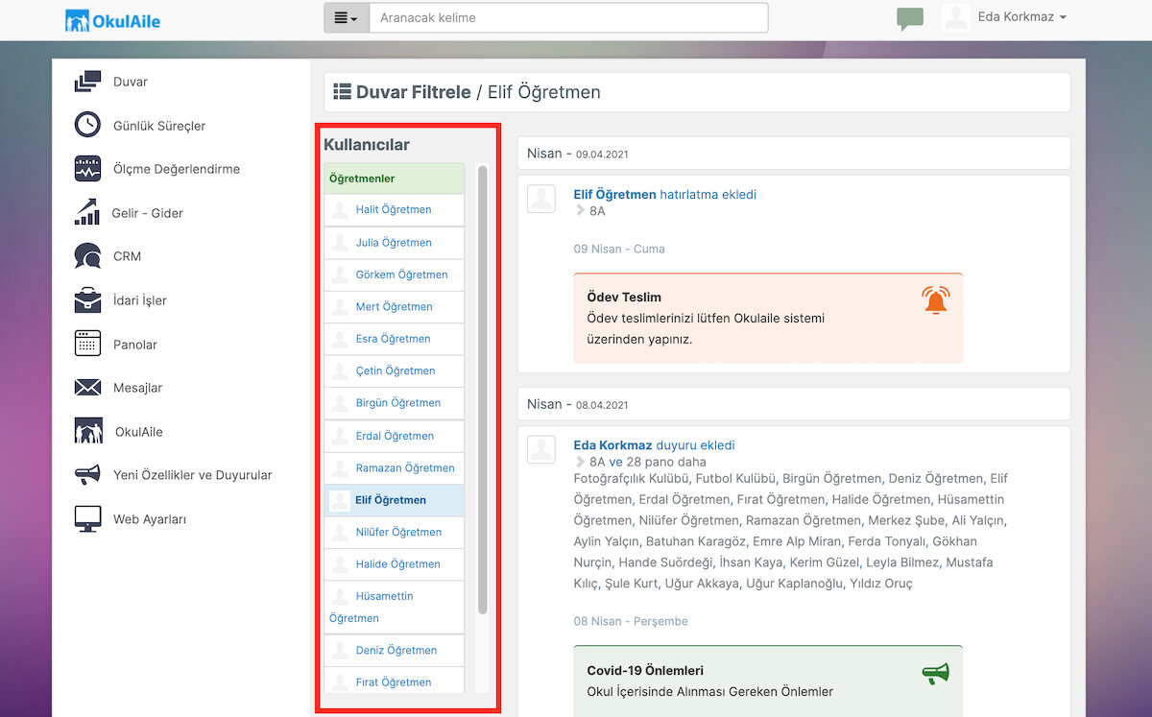Select Ramazan Öğretmen from the user list
The width and height of the screenshot is (1152, 717).
coord(394,468)
